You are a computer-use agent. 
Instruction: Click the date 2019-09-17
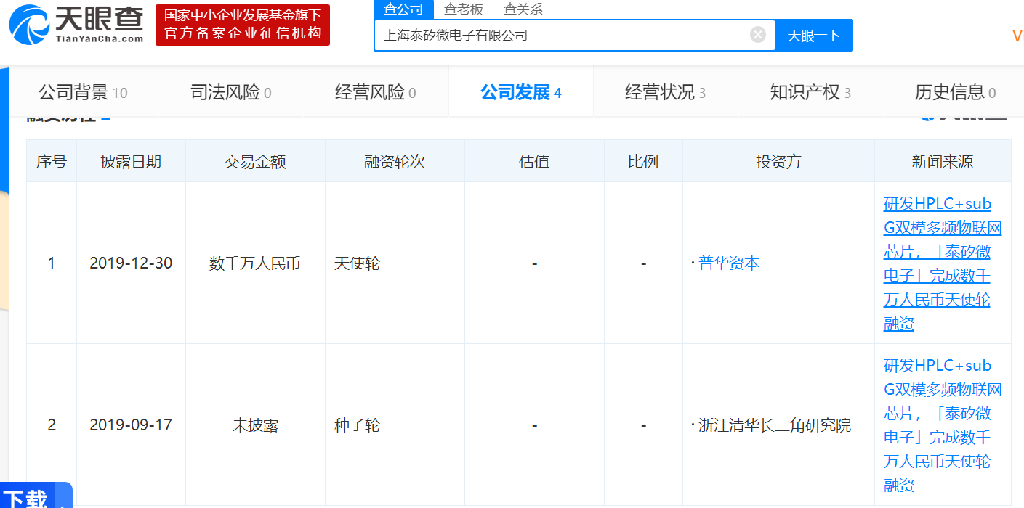pyautogui.click(x=131, y=425)
